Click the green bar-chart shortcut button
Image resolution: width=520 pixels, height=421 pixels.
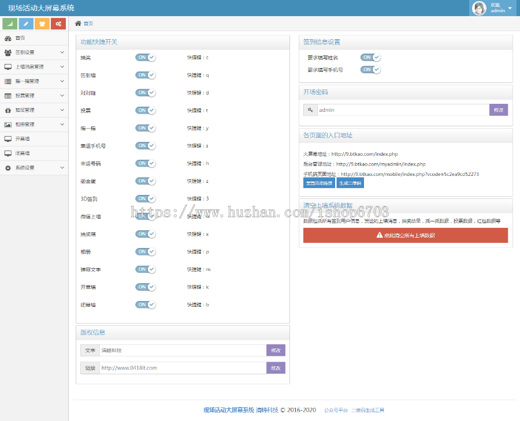coord(10,24)
